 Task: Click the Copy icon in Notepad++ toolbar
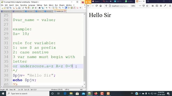tap(26, 8)
